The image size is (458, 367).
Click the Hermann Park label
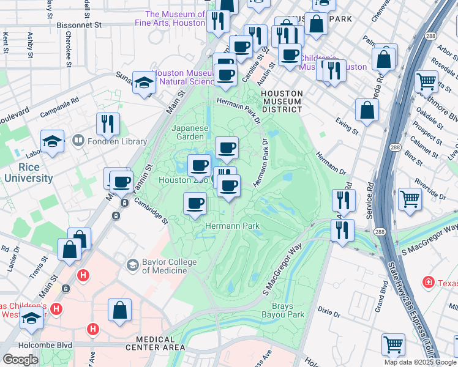coord(233,226)
